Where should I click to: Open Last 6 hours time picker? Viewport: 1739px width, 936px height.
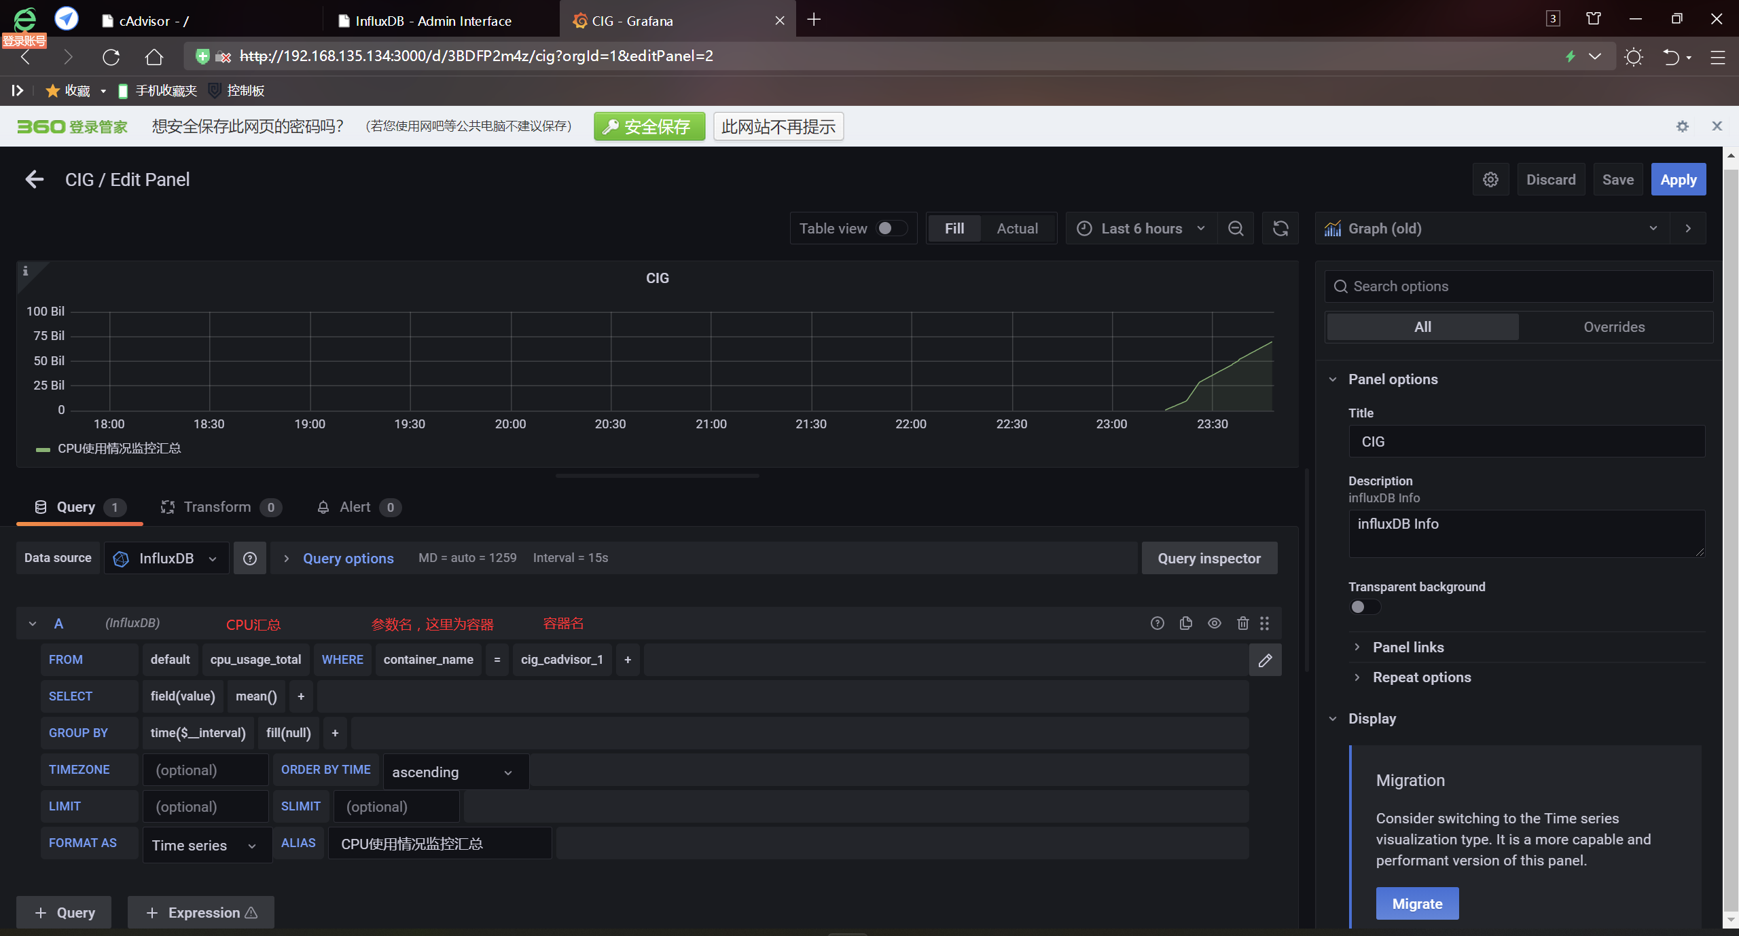coord(1142,229)
